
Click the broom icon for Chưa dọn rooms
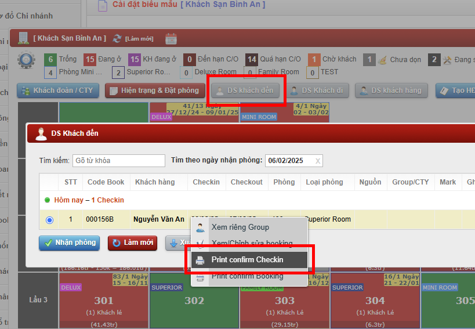(x=383, y=60)
